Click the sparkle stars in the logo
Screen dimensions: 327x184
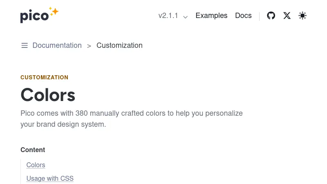point(54,12)
